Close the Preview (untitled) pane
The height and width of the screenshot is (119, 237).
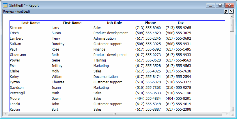pyautogui.click(x=231, y=11)
